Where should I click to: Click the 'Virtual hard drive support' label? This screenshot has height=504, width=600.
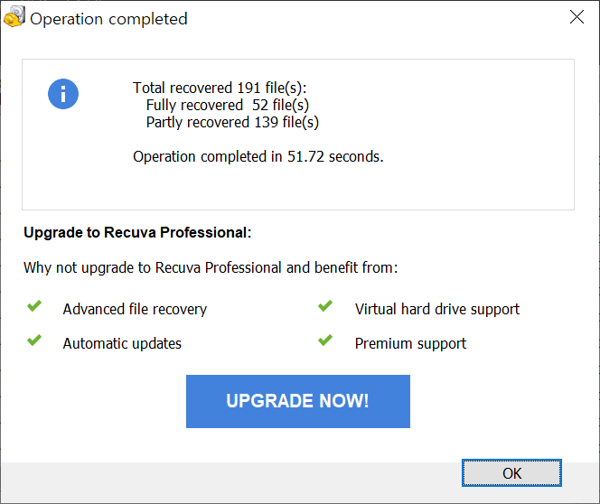(x=437, y=310)
